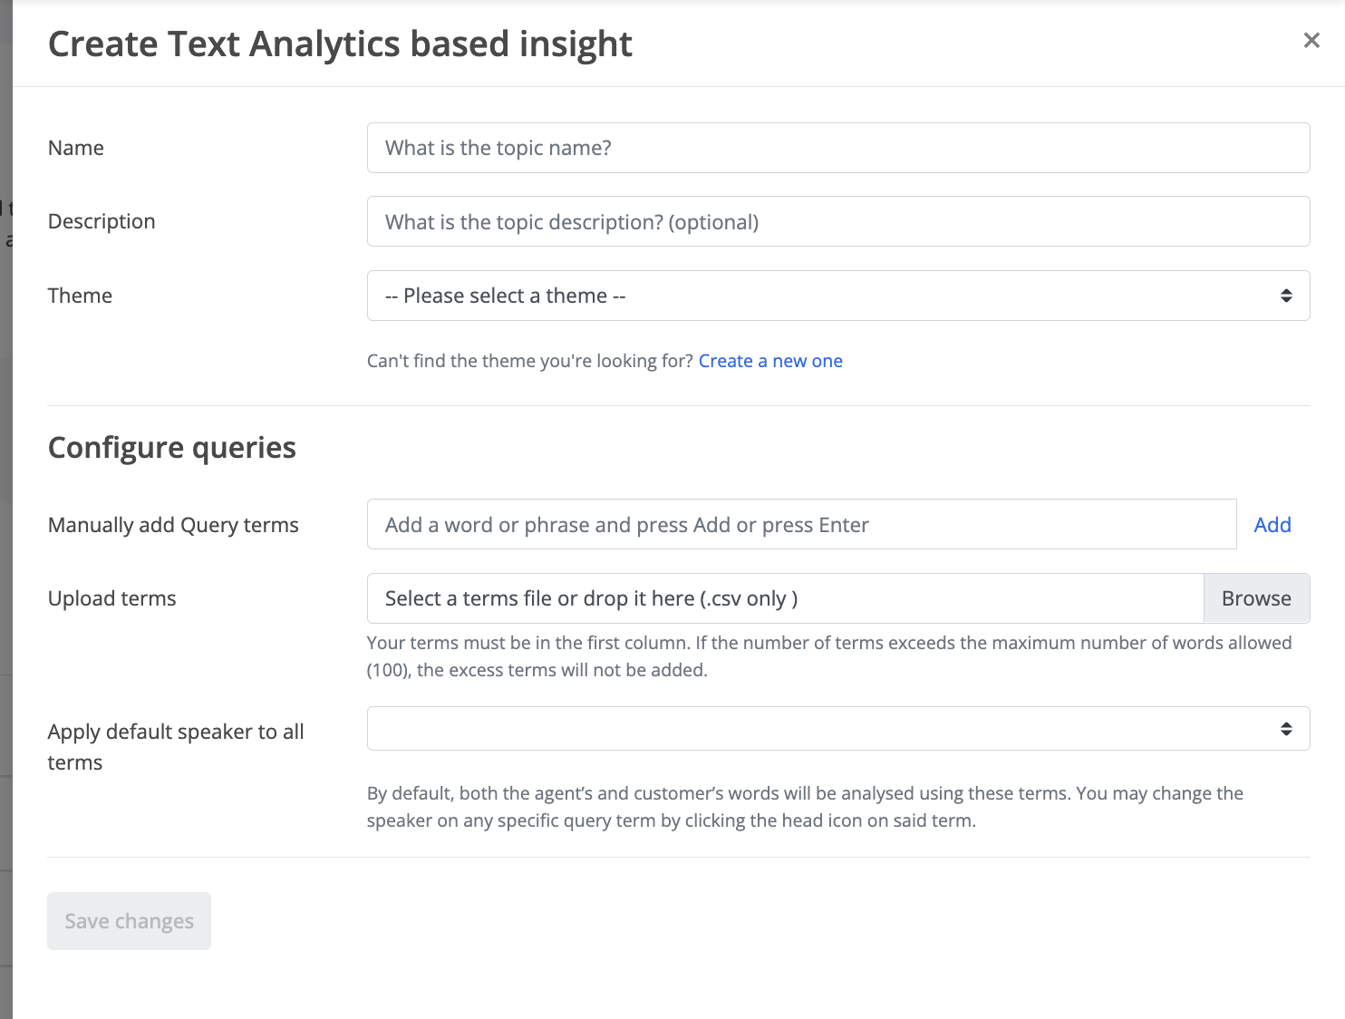
Task: Click the Theme field label
Action: [80, 296]
